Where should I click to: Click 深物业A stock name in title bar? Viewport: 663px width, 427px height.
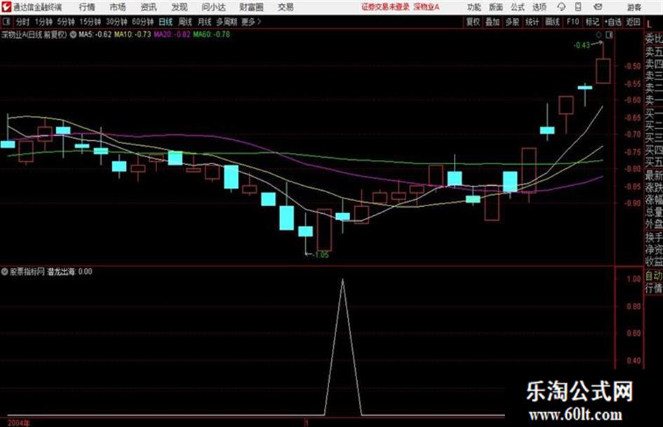click(427, 7)
